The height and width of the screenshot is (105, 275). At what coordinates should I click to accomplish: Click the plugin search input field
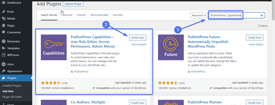(237, 15)
